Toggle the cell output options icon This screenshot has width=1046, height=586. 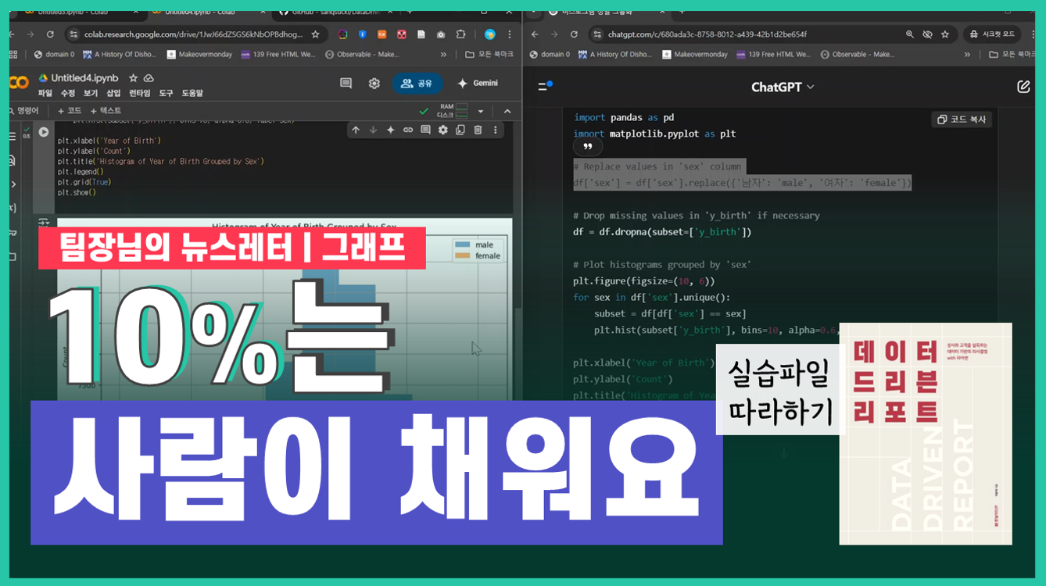tap(44, 223)
